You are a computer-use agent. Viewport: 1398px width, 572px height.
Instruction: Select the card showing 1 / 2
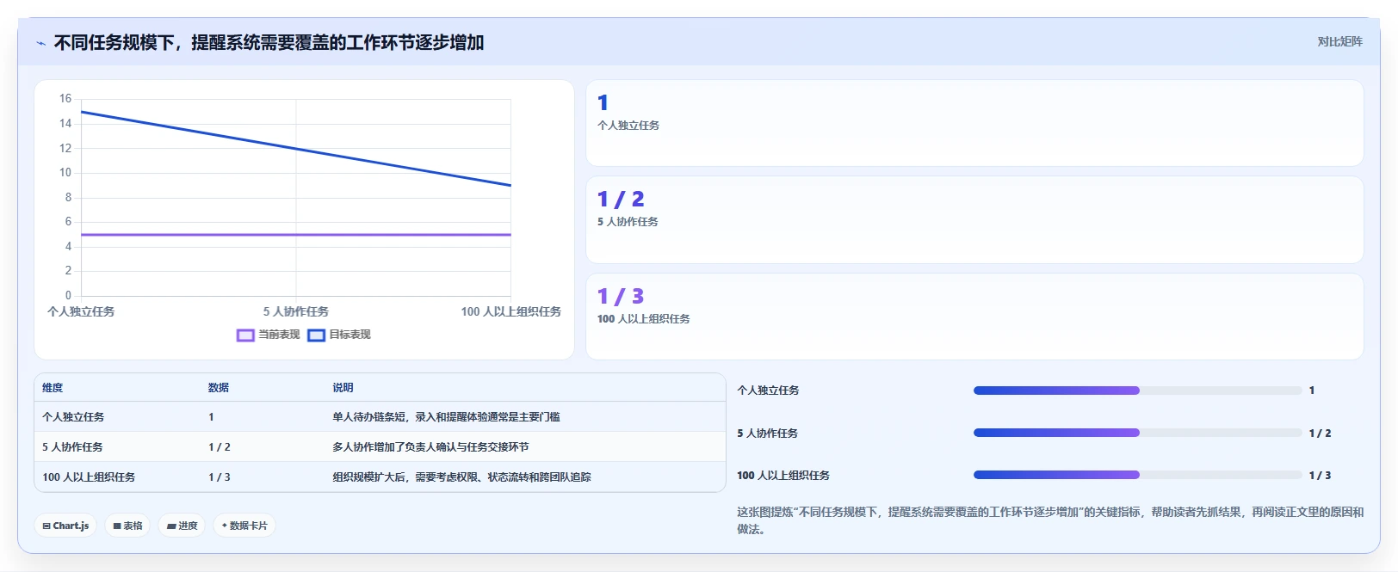coord(974,219)
